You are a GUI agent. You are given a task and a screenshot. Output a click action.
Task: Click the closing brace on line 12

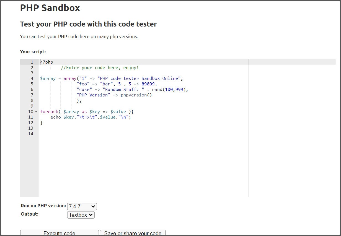pyautogui.click(x=42, y=123)
